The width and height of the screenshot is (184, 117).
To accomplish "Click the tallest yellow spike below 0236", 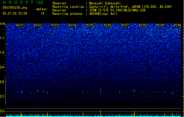I will click(100, 113).
